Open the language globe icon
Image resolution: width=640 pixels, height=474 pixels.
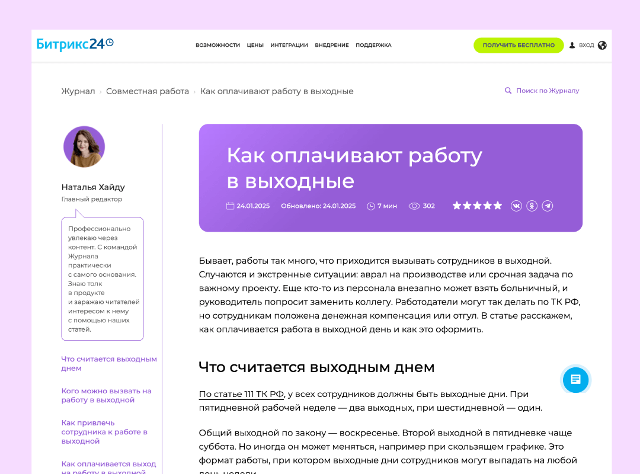pos(602,45)
